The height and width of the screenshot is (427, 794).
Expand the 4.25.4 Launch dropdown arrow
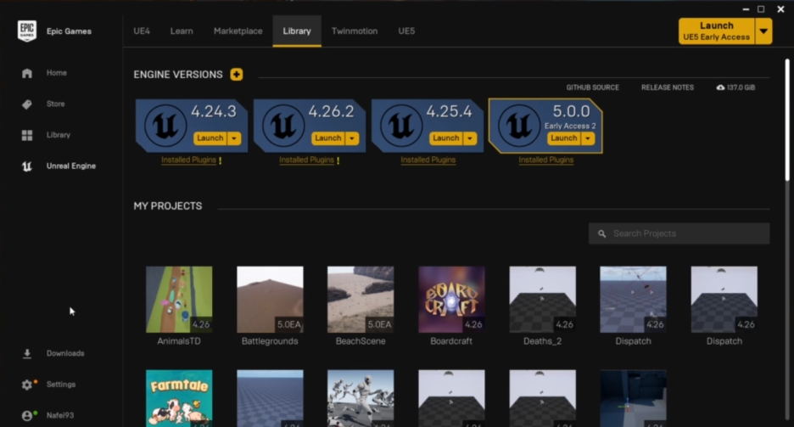point(470,138)
